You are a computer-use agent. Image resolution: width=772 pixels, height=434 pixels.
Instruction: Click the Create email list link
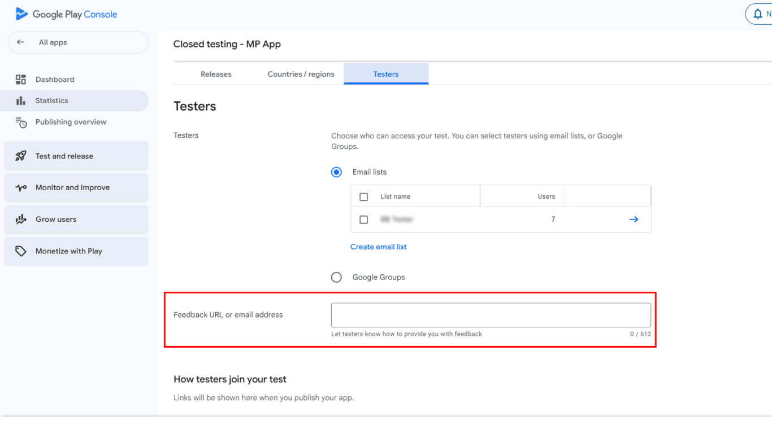pyautogui.click(x=378, y=247)
